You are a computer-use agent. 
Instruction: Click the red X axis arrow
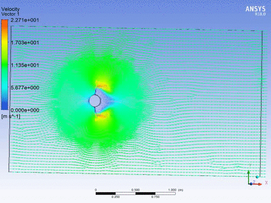pos(257,184)
